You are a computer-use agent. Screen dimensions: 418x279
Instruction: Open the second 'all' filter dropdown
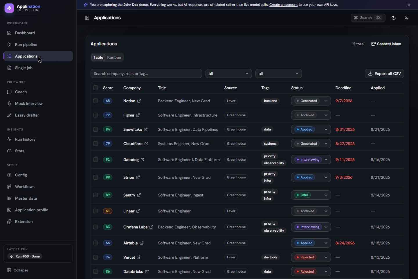point(279,74)
